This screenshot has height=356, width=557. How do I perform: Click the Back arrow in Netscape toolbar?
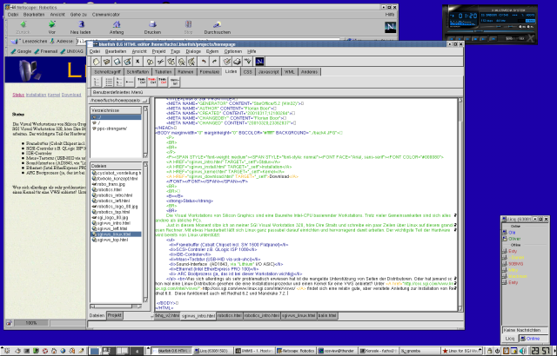23,27
